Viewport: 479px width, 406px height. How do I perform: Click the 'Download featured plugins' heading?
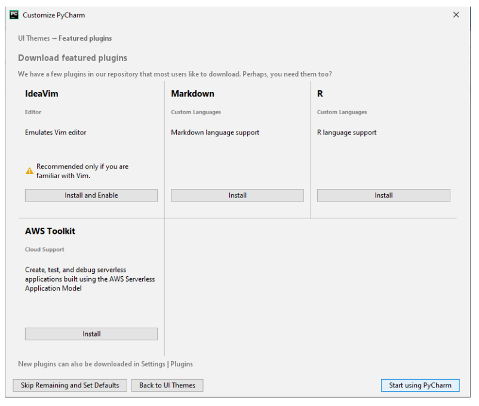pos(73,58)
